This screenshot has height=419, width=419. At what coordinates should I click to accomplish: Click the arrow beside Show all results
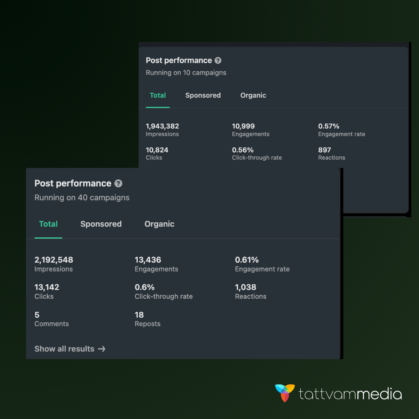(x=102, y=349)
